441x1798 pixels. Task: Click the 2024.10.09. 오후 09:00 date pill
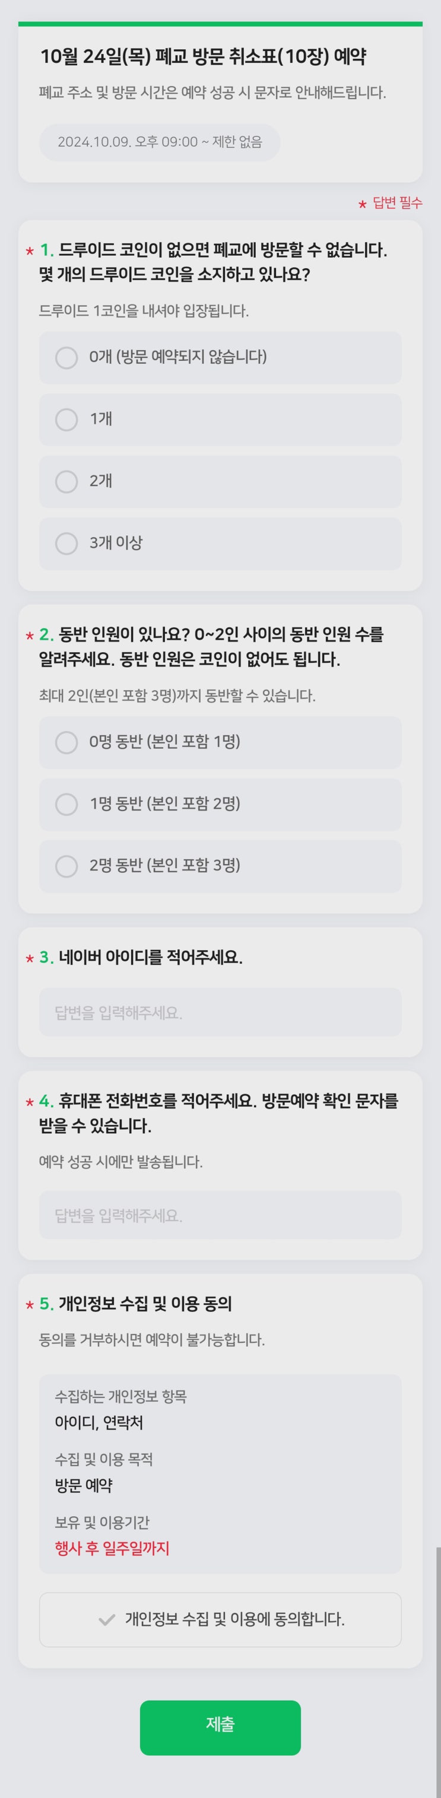point(160,142)
